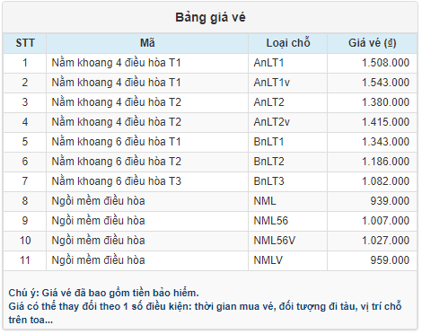Click the AnLT1v seat type cell
This screenshot has height=334, width=422.
tap(287, 83)
